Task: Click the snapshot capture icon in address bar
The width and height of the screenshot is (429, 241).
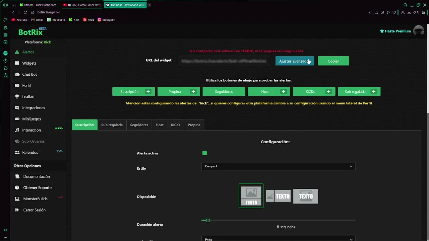Action: pyautogui.click(x=376, y=12)
